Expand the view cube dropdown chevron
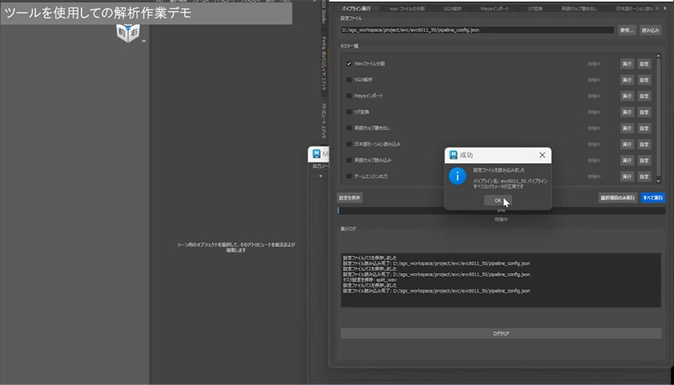 144,41
